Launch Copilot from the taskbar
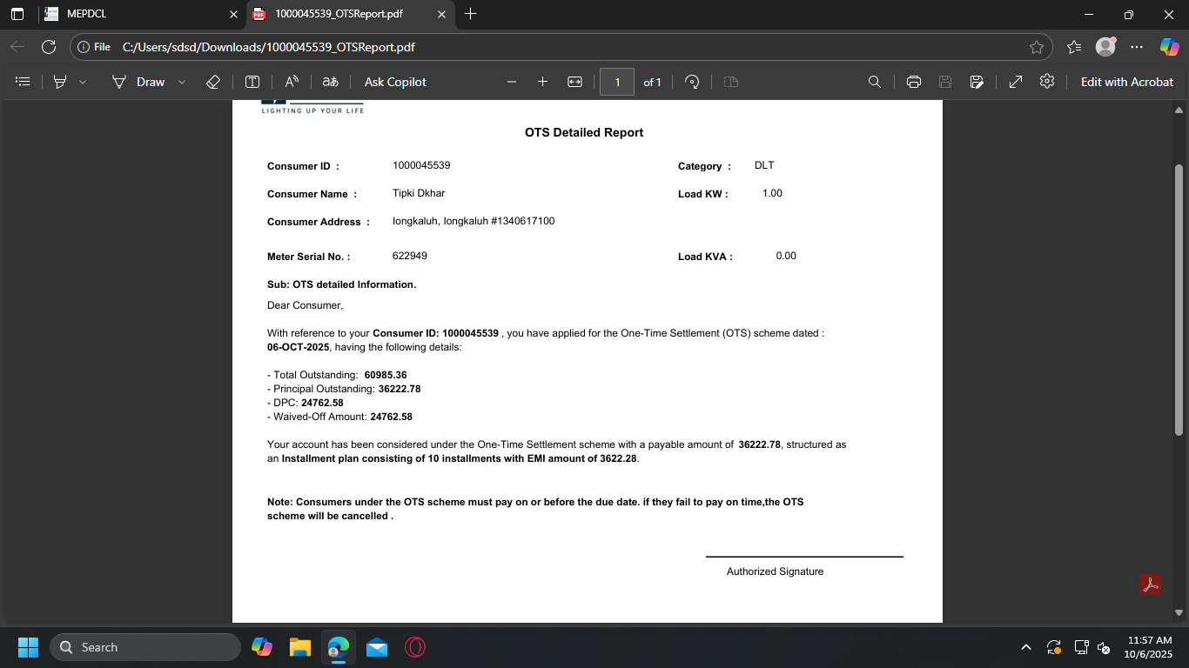Screen dimensions: 1189x668 pos(261,647)
